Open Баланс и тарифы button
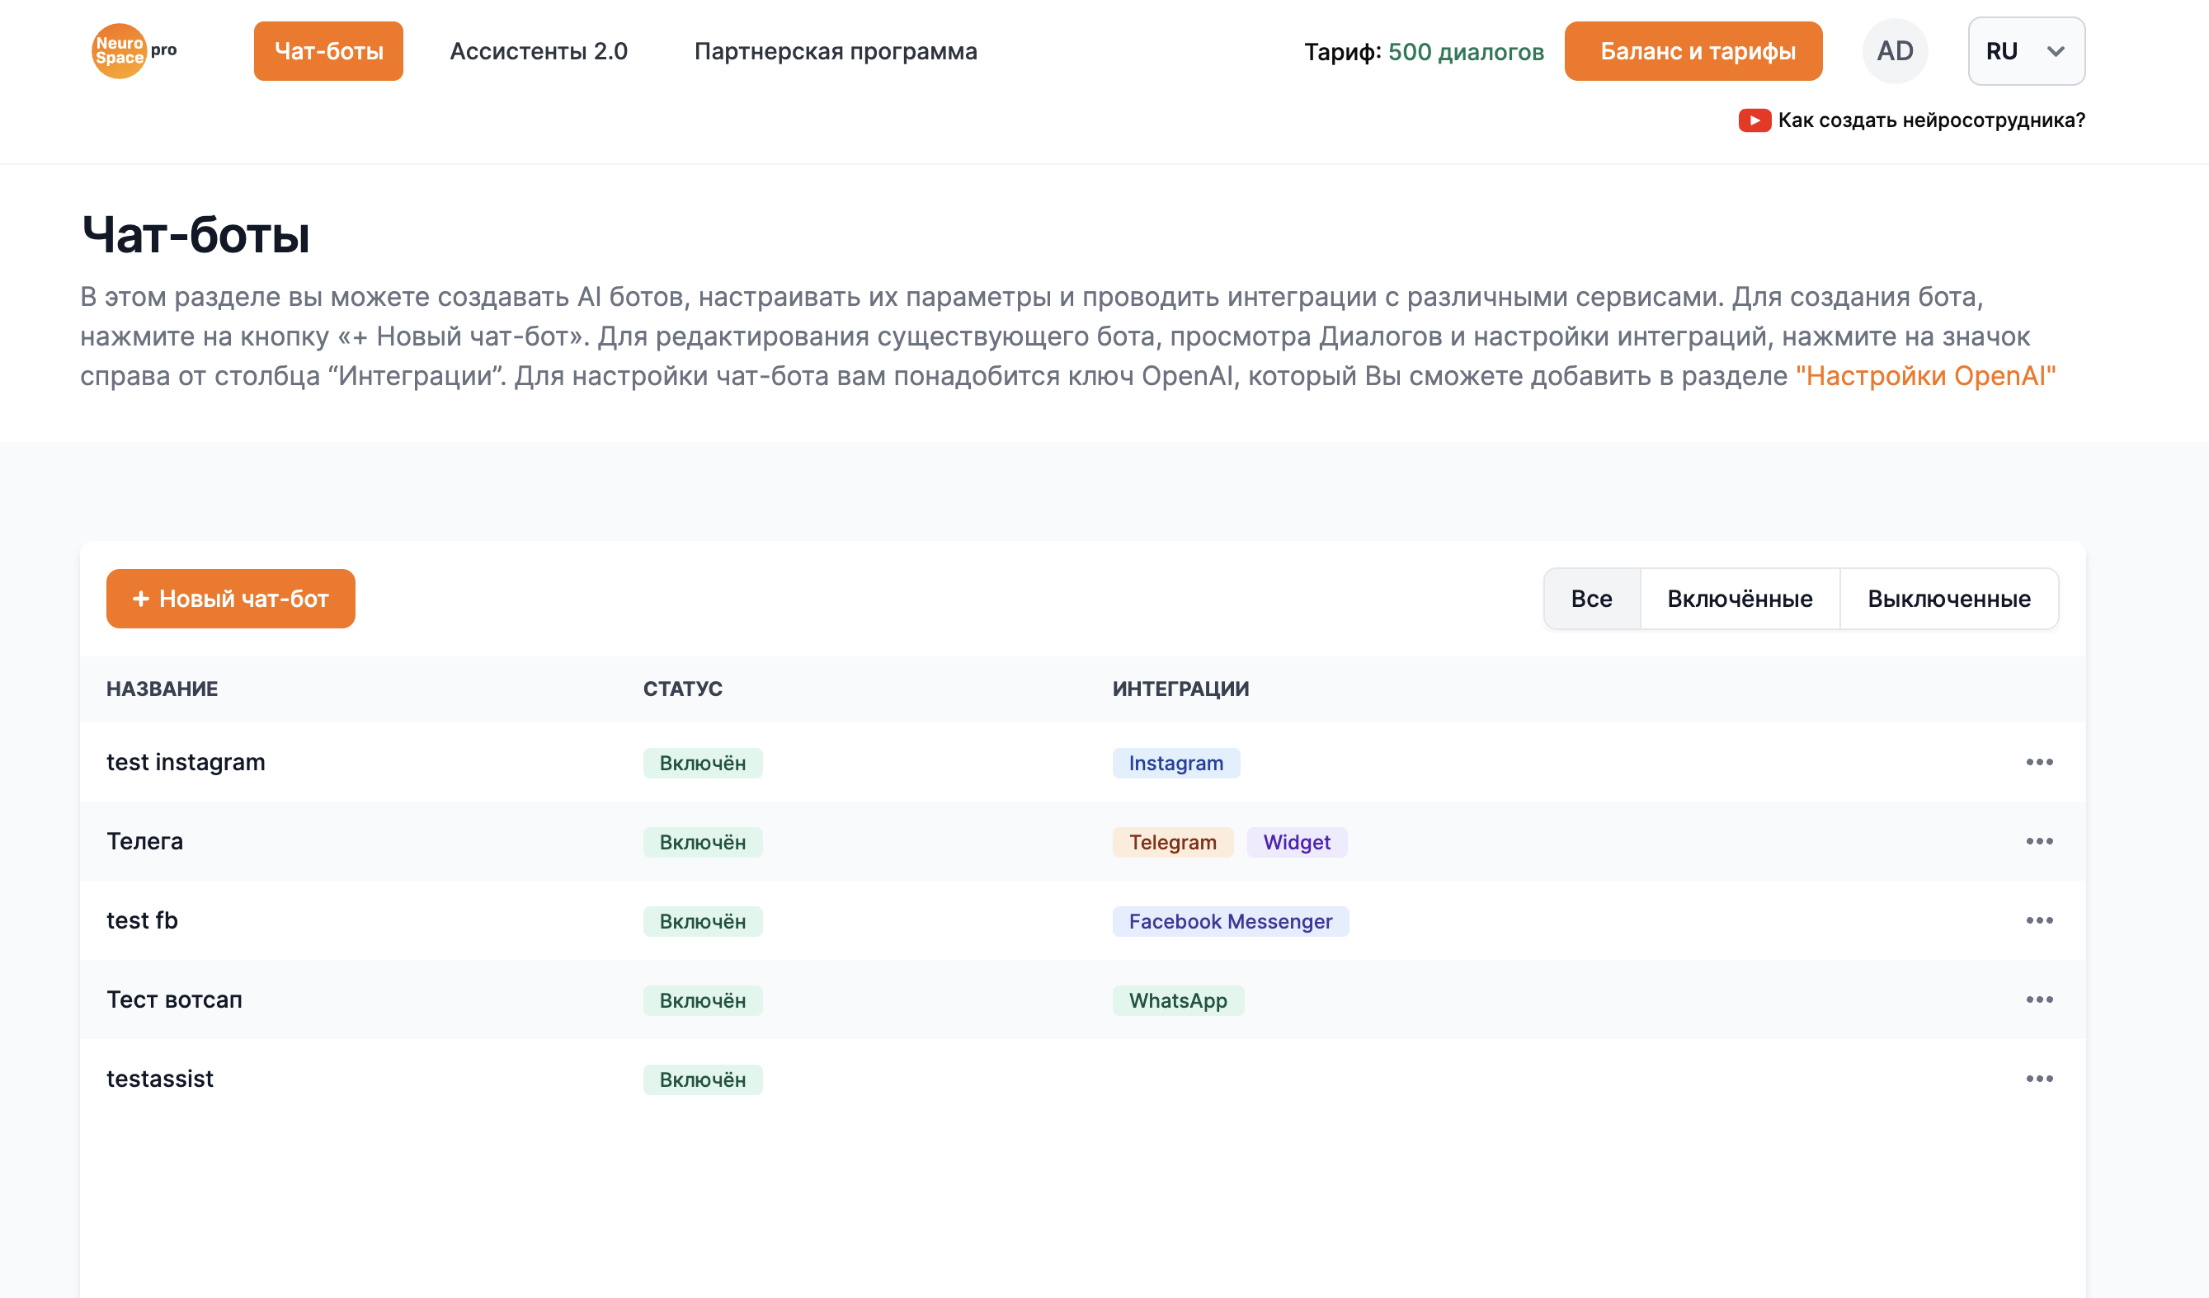Screen dimensions: 2209x1298 point(1693,51)
